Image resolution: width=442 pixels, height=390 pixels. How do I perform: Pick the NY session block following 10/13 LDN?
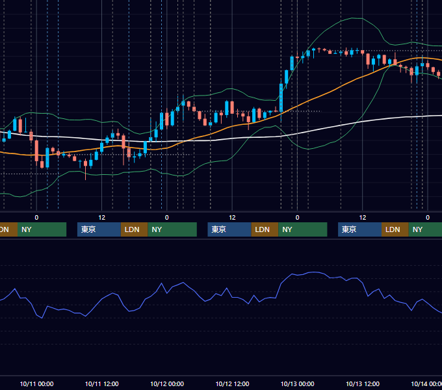pyautogui.click(x=425, y=229)
